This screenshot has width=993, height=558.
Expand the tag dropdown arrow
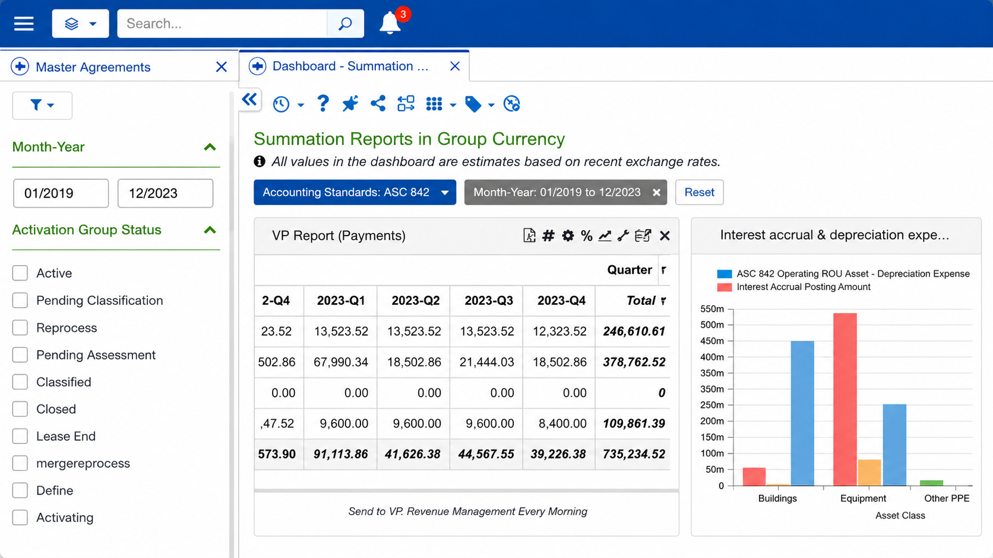click(x=491, y=106)
